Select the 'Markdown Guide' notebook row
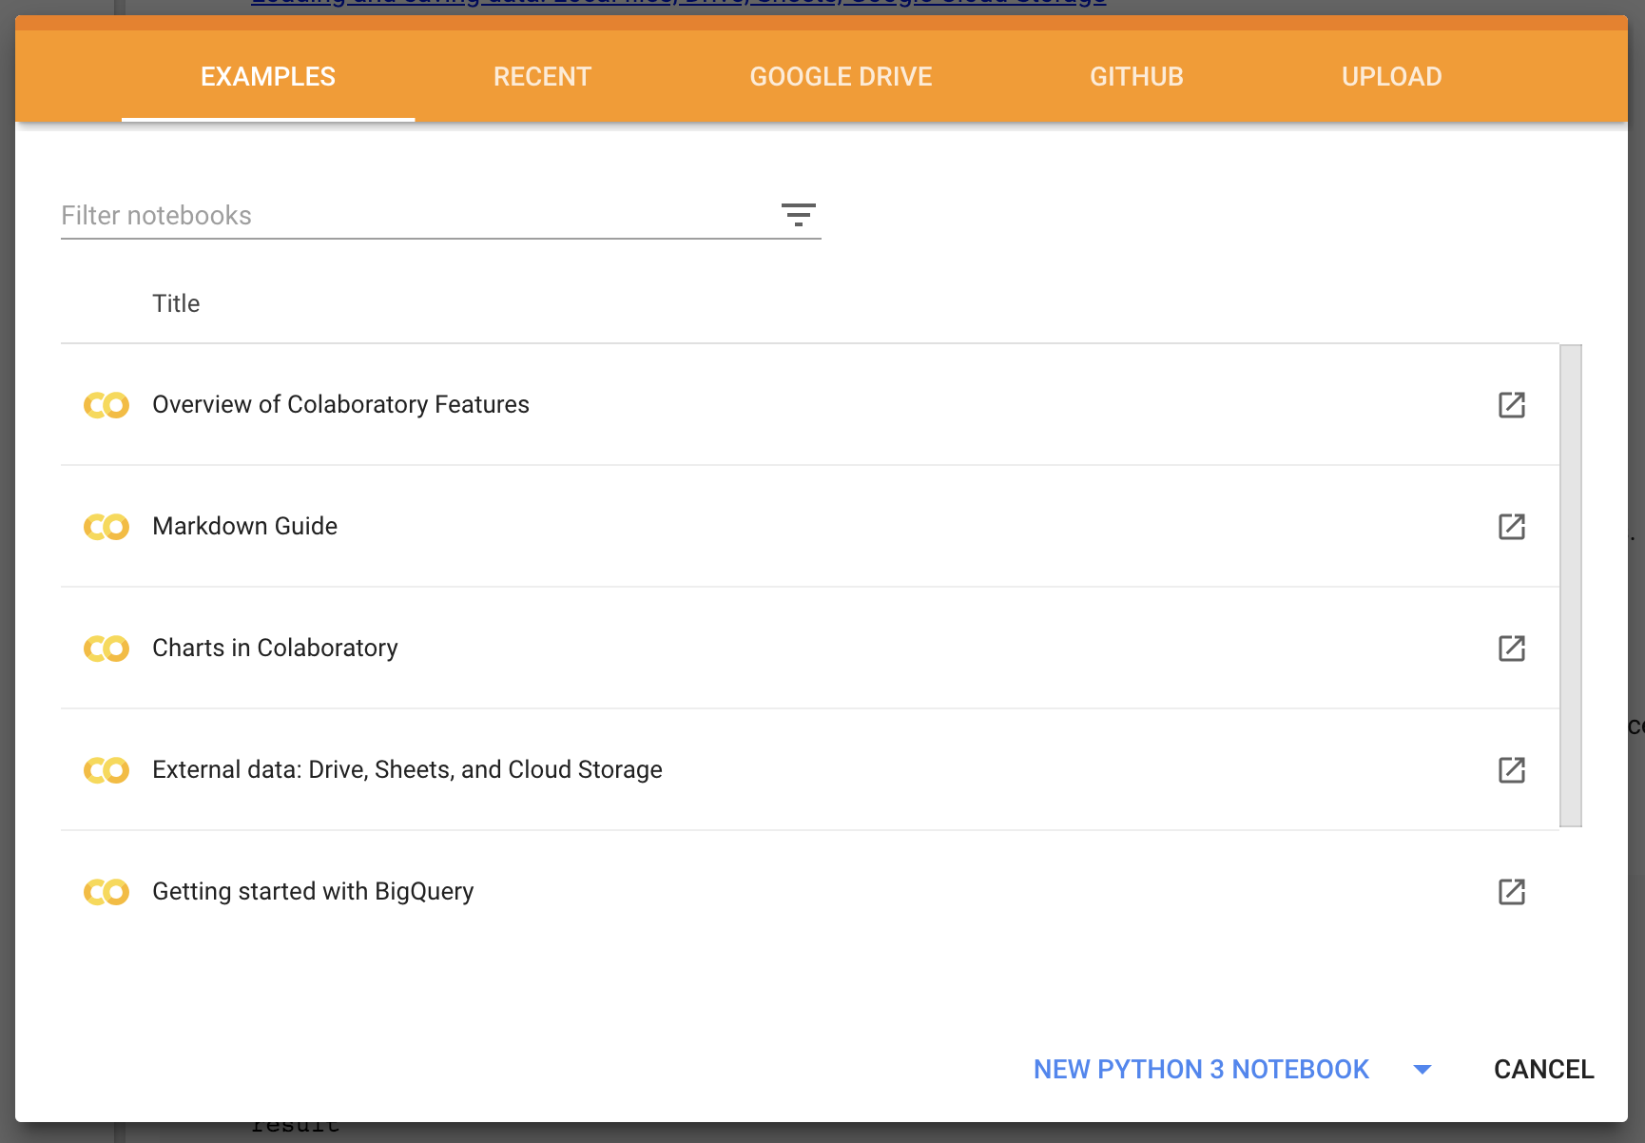Image resolution: width=1645 pixels, height=1143 pixels. coord(244,526)
